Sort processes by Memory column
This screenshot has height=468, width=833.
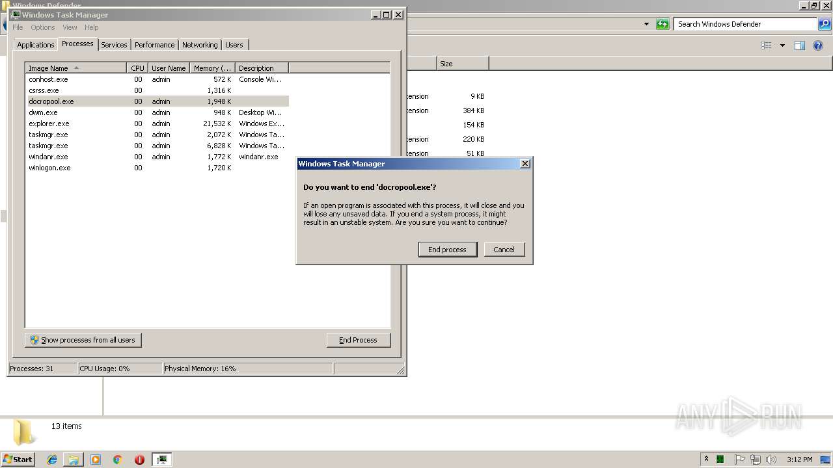click(212, 68)
